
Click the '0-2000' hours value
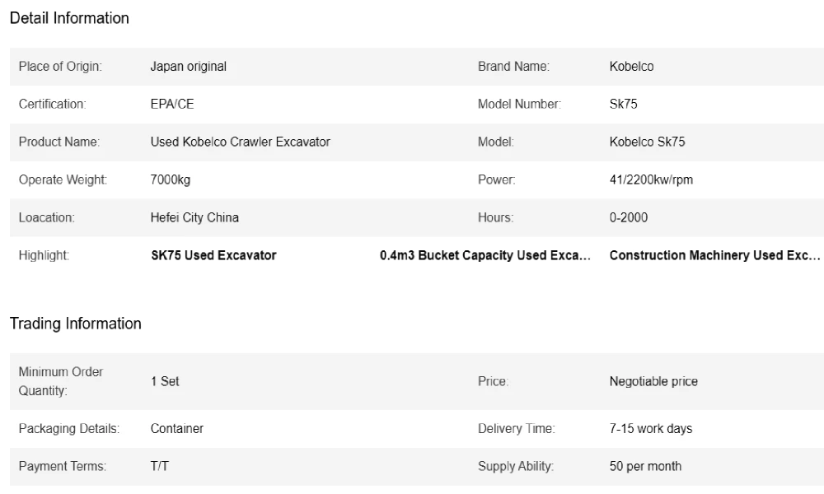(x=629, y=217)
